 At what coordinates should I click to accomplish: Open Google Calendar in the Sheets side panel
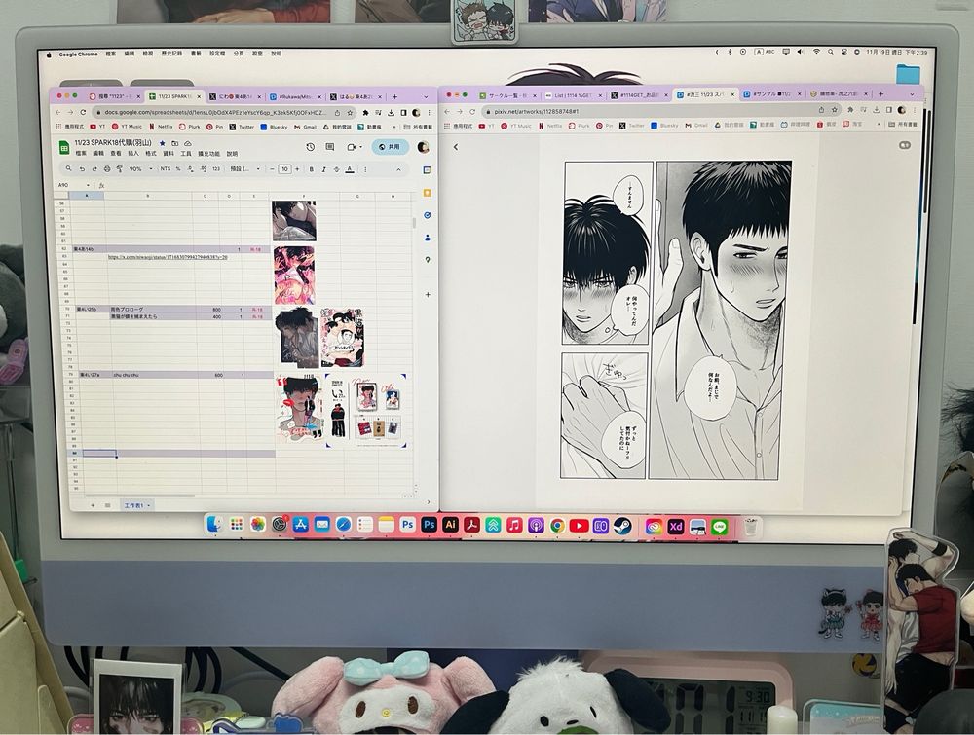point(427,170)
